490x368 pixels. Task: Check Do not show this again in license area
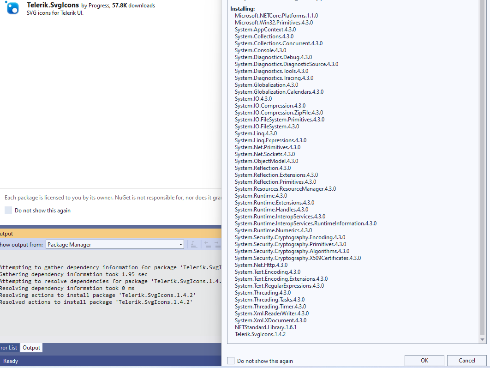pos(8,210)
